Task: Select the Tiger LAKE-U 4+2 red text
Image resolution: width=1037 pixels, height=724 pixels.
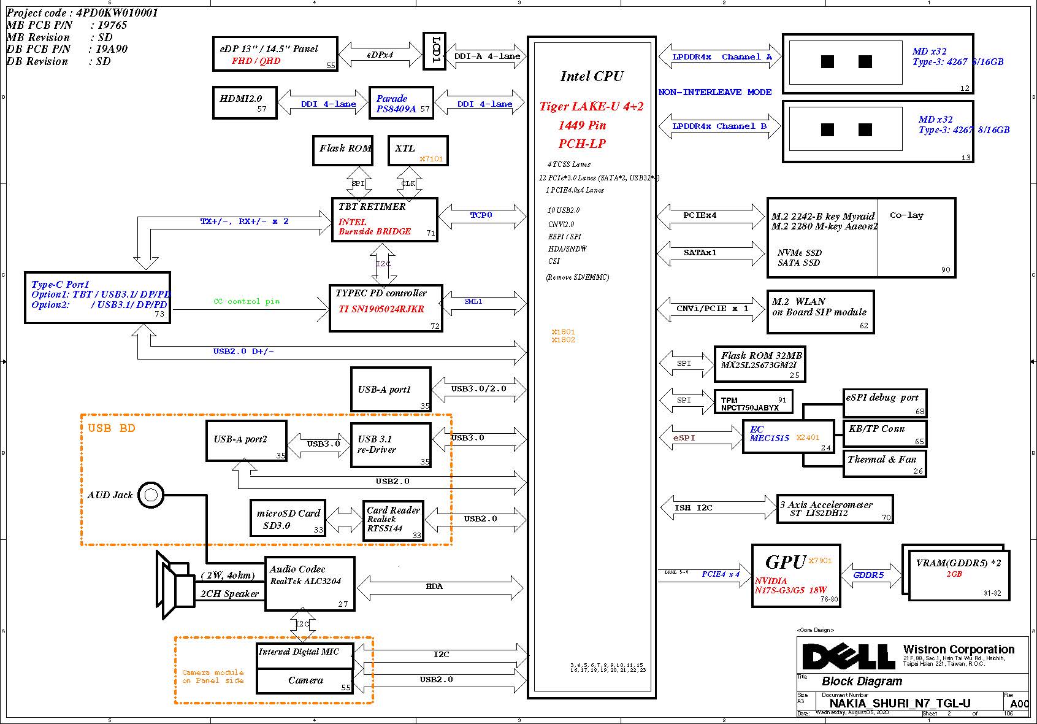Action: tap(591, 106)
